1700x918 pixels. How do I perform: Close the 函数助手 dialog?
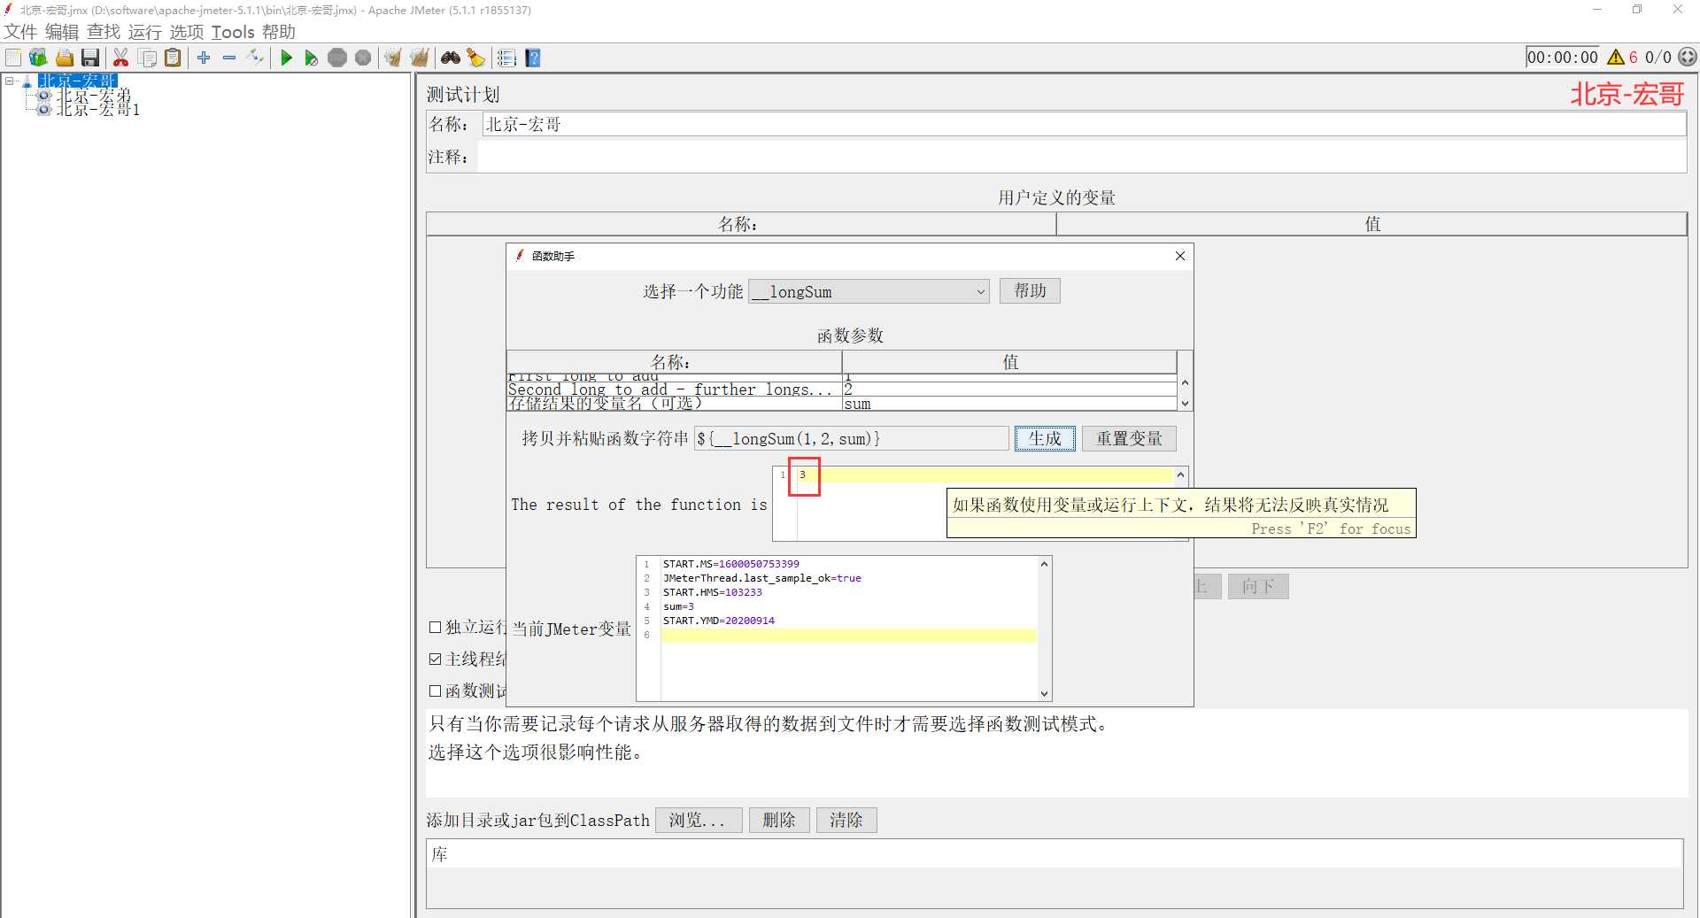(1179, 256)
